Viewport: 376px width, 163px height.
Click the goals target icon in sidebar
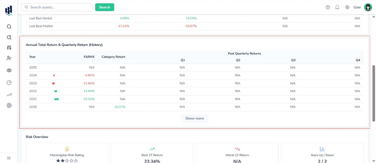tap(9, 105)
